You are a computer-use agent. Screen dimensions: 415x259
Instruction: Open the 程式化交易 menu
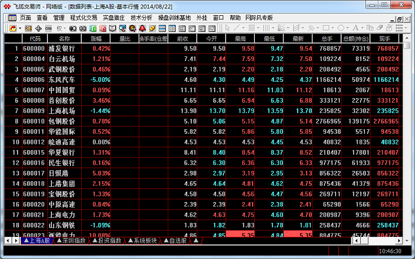coord(83,17)
